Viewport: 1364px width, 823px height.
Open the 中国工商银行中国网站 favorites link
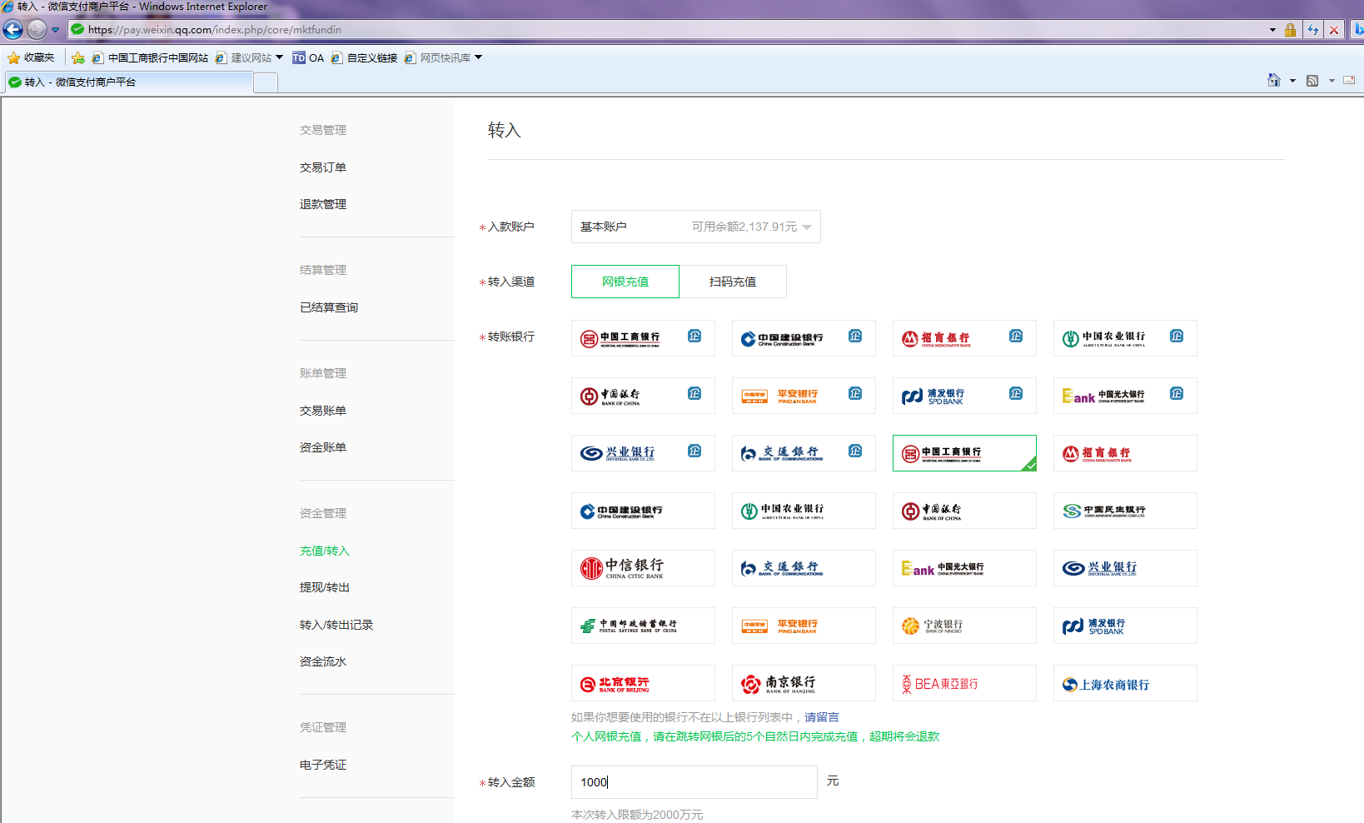point(150,58)
